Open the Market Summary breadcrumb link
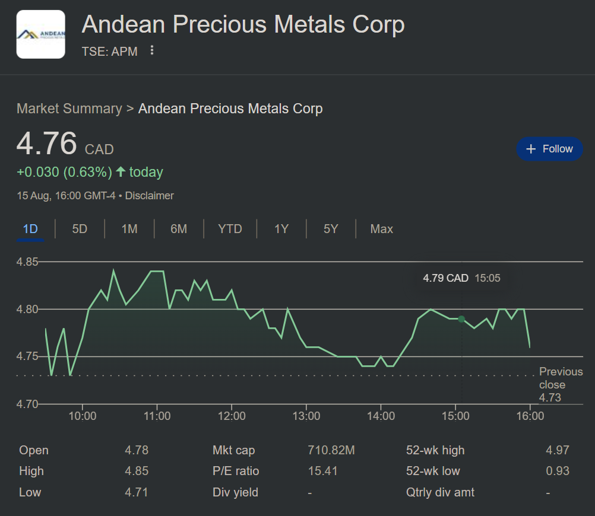Image resolution: width=595 pixels, height=516 pixels. coord(69,109)
